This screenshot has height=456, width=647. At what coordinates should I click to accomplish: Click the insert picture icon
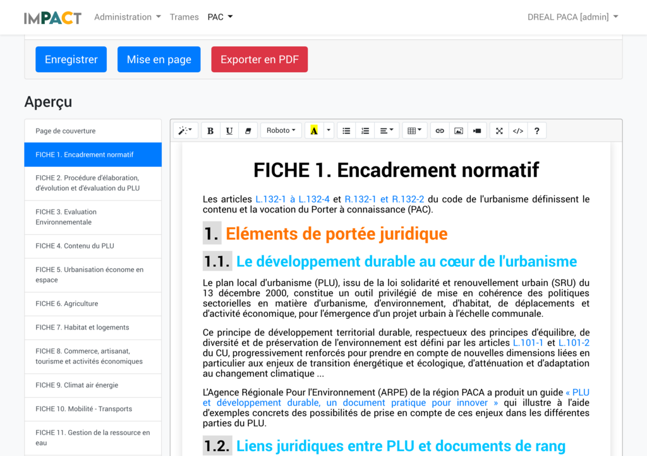(x=459, y=131)
